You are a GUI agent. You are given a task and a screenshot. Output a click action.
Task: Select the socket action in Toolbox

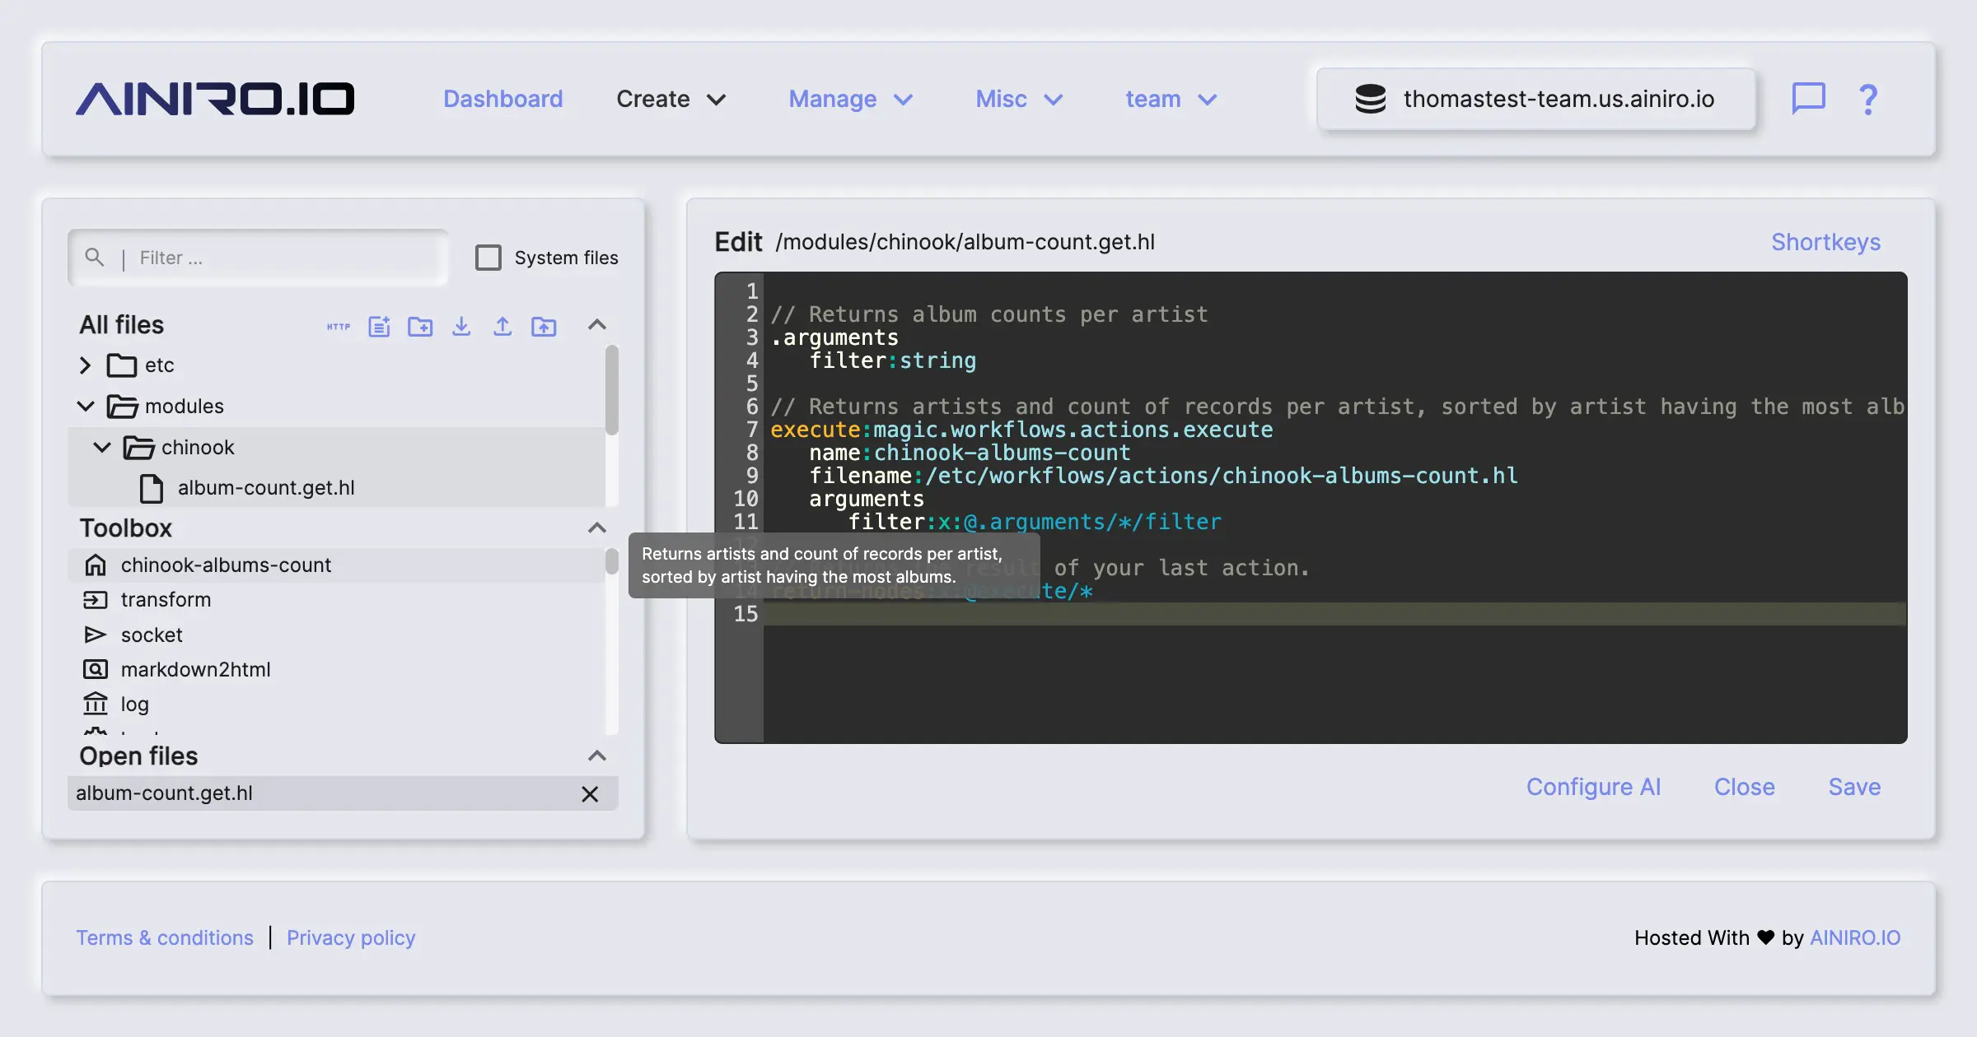(x=152, y=635)
